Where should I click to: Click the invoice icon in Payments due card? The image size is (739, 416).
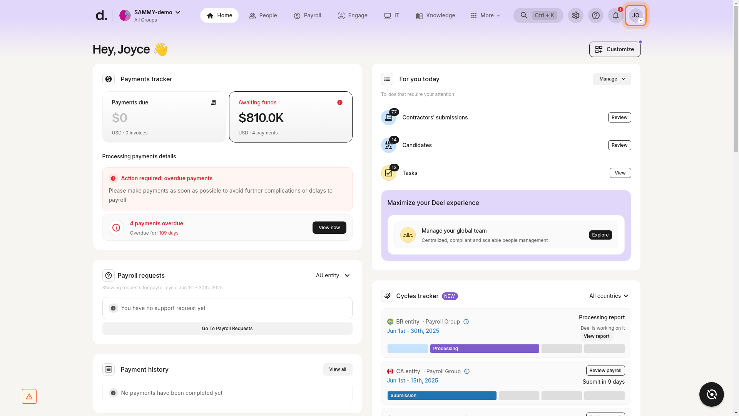coord(213,102)
